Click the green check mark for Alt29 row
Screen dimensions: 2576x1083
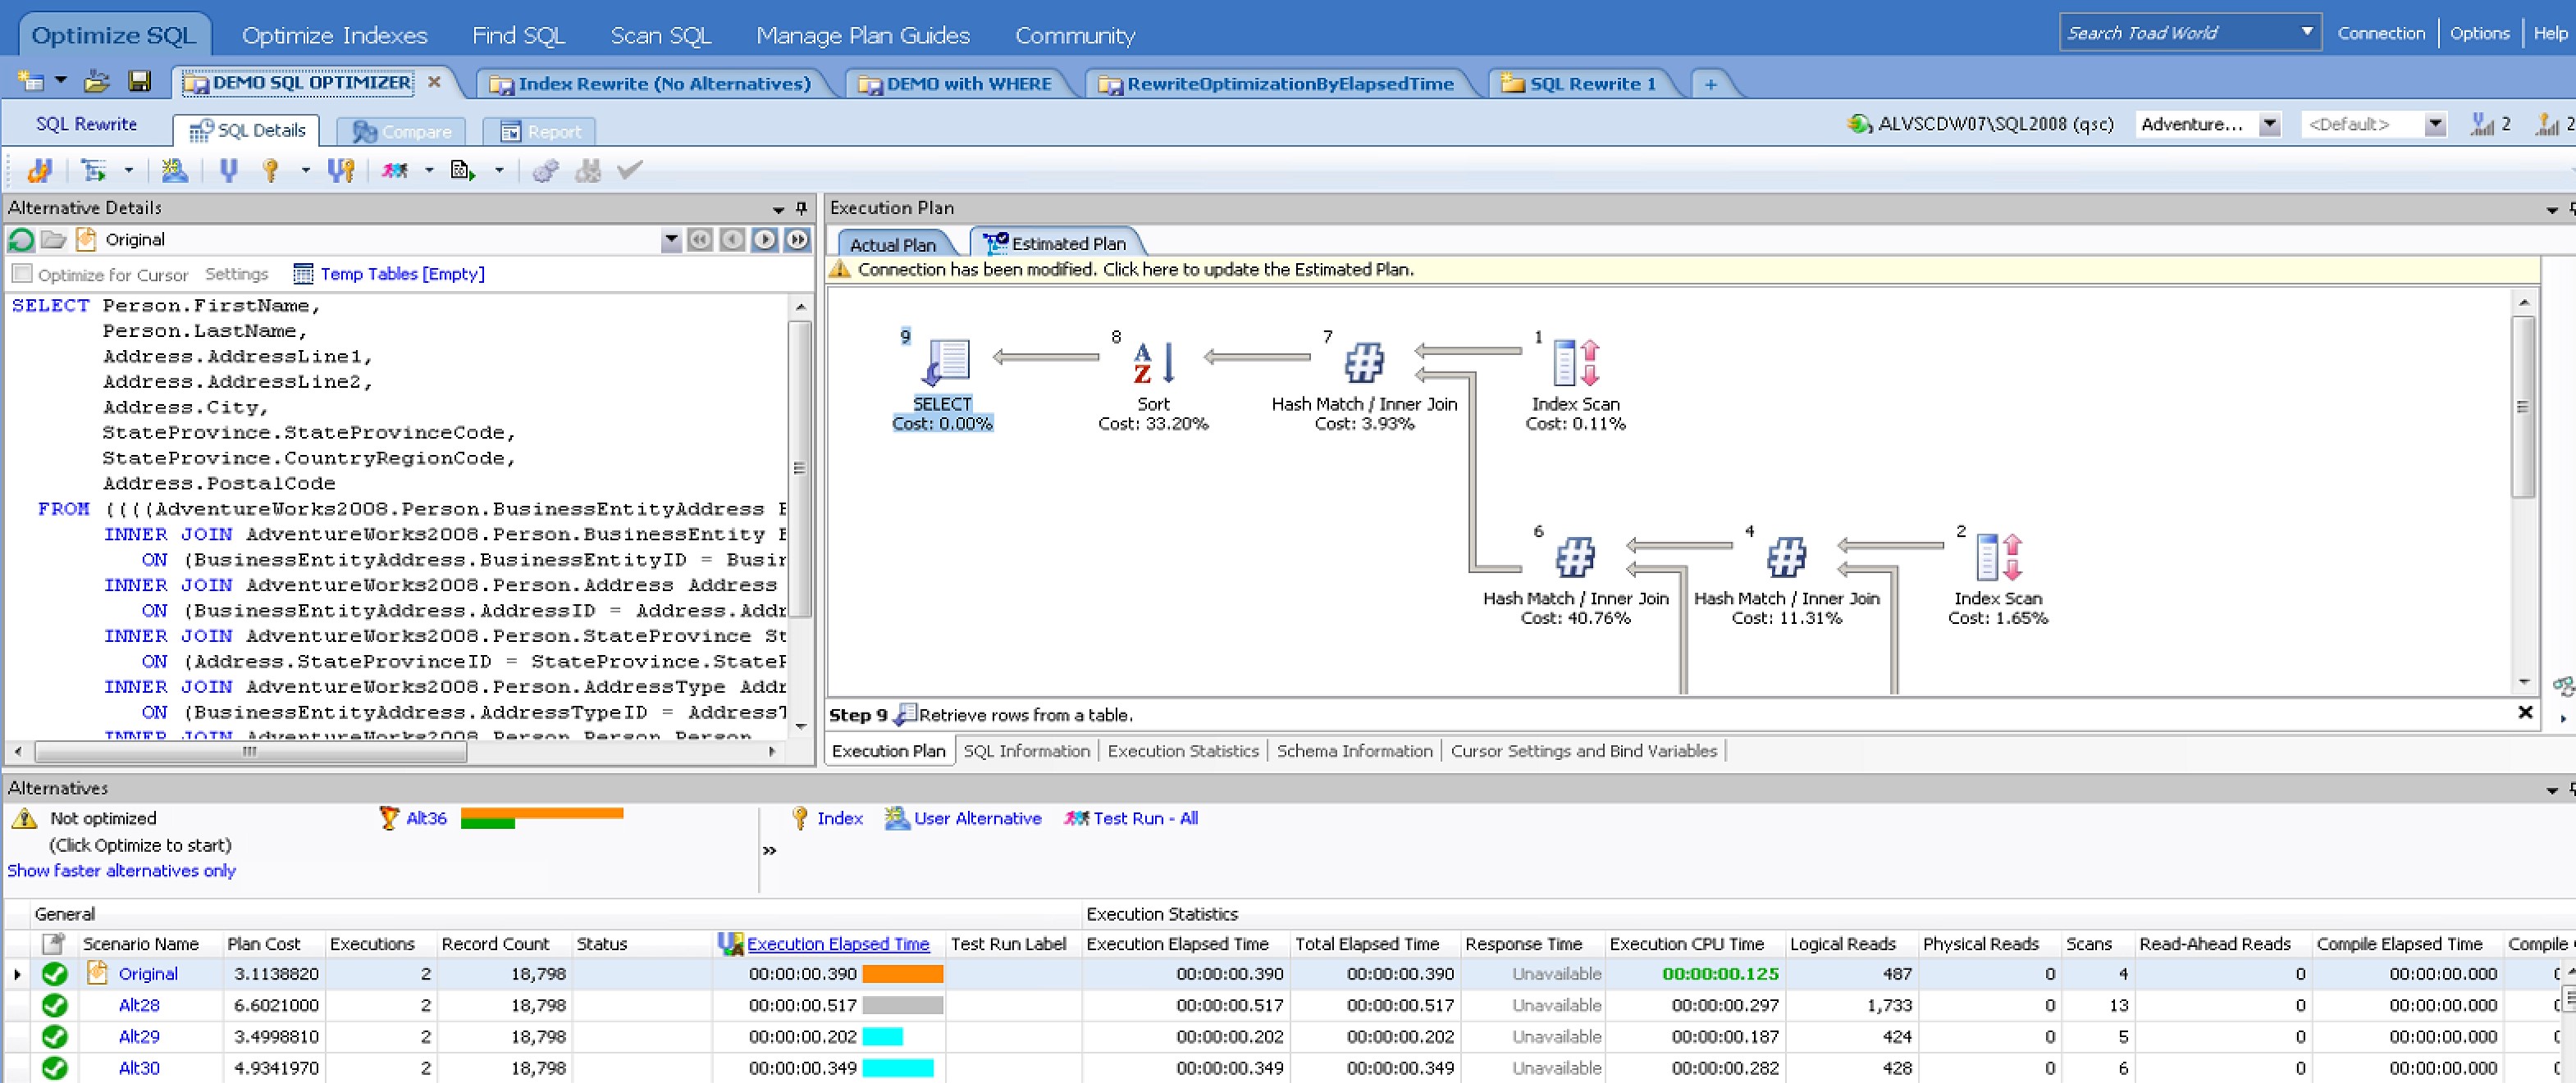click(x=55, y=1037)
